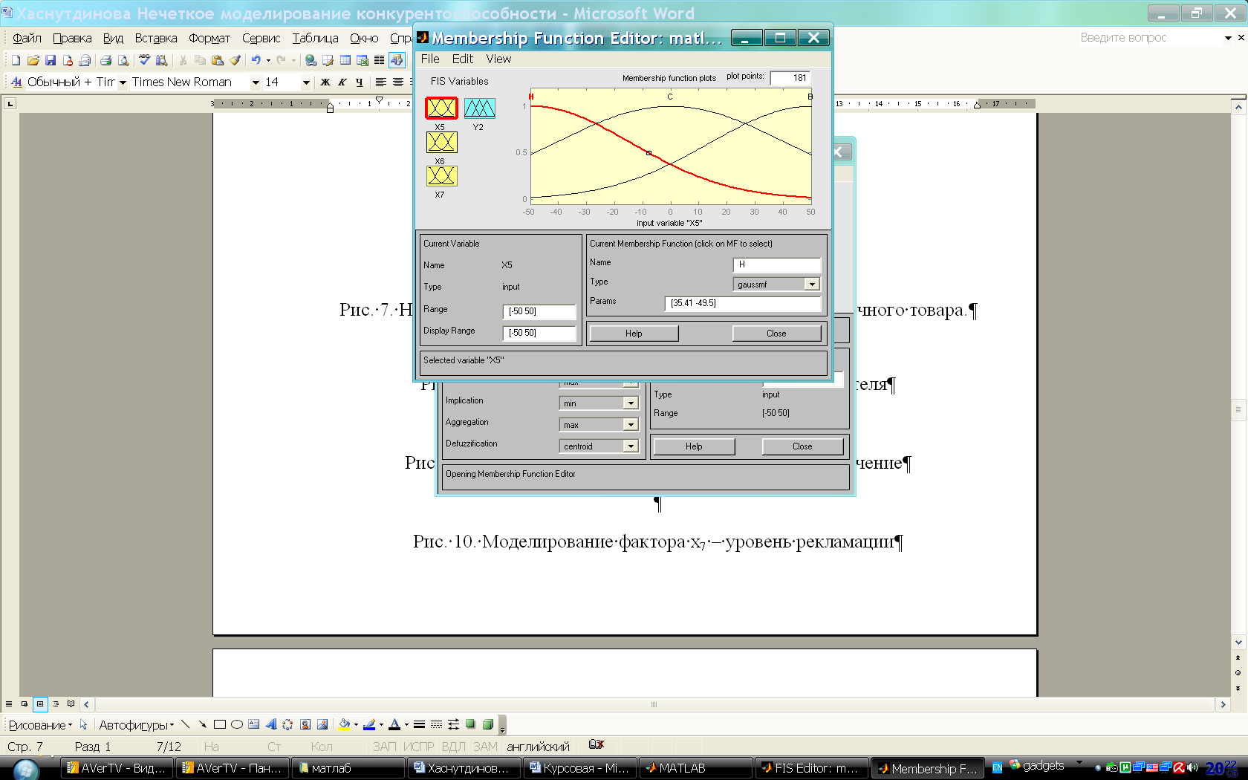The height and width of the screenshot is (780, 1248).
Task: Click the plot points input field
Action: pyautogui.click(x=790, y=77)
